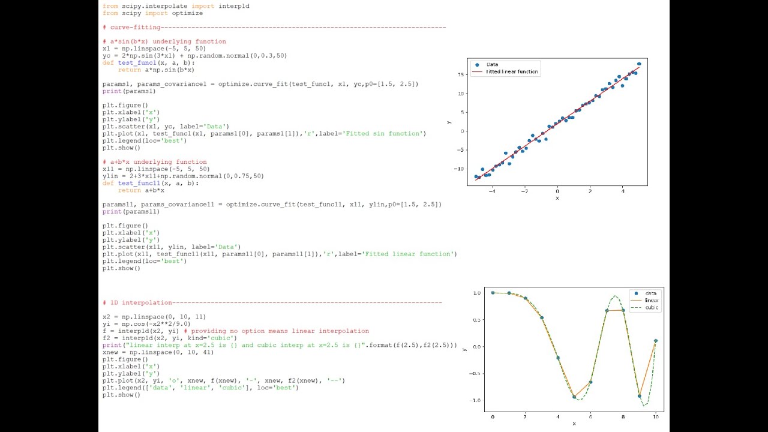Select the 'cubic' entry in the lower plot legend
Viewport: 768px width, 432px height.
pyautogui.click(x=644, y=307)
